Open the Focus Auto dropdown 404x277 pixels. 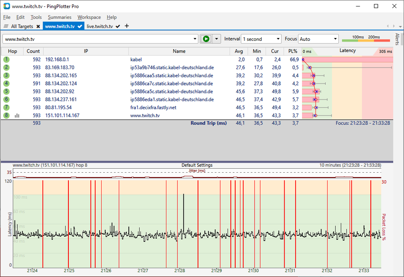point(318,39)
